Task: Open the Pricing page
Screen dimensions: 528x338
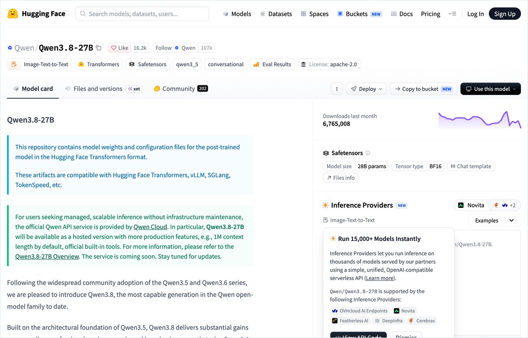Action: 430,14
